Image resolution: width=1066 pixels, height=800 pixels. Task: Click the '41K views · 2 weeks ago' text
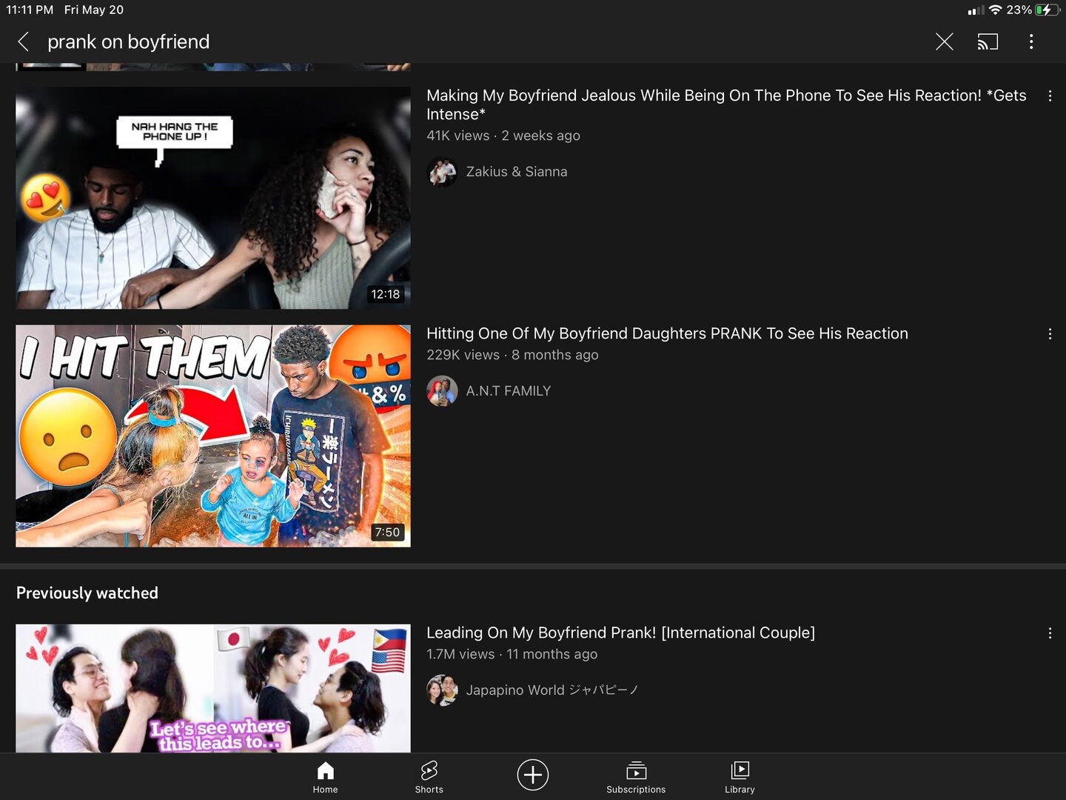click(503, 136)
